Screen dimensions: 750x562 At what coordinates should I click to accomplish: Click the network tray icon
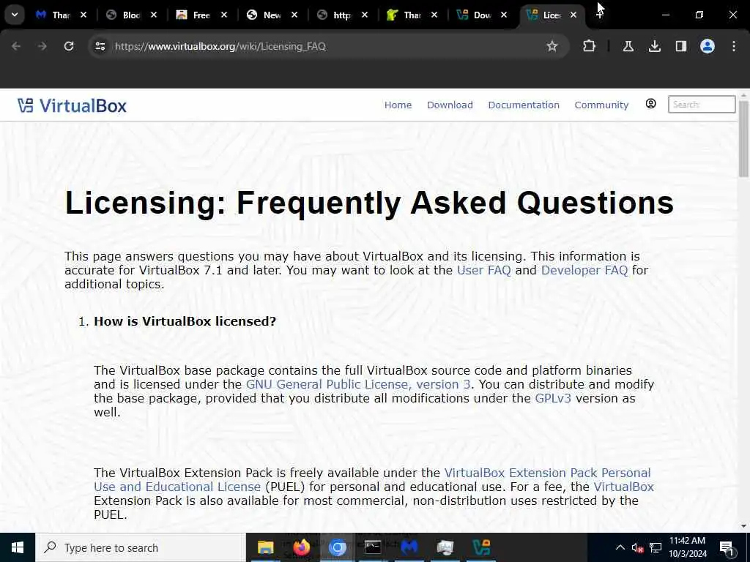coord(656,547)
